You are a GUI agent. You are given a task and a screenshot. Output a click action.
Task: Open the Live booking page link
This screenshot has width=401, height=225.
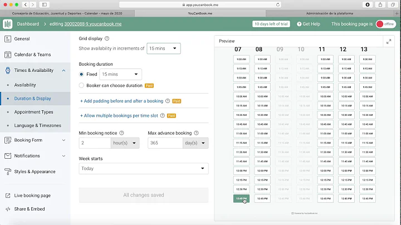[32, 195]
